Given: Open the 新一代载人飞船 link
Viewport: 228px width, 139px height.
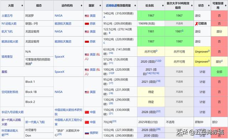Looking at the screenshot, I should [35, 122].
